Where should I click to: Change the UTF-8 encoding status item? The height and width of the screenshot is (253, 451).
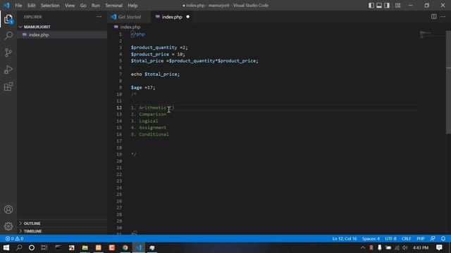390,239
